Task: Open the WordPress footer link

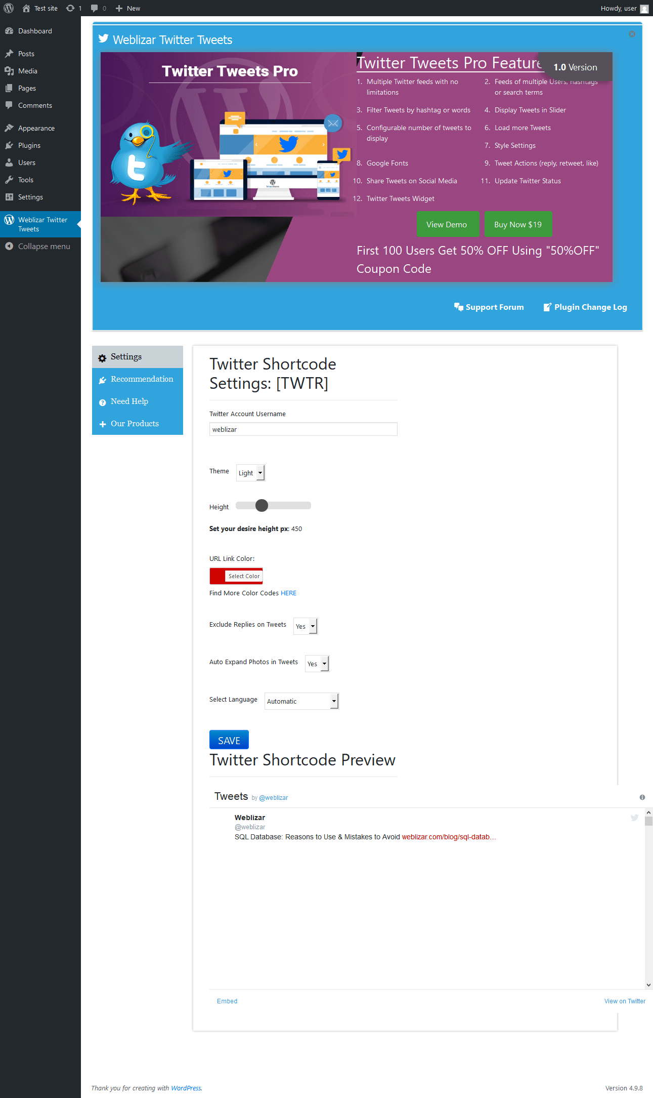Action: click(x=186, y=1088)
